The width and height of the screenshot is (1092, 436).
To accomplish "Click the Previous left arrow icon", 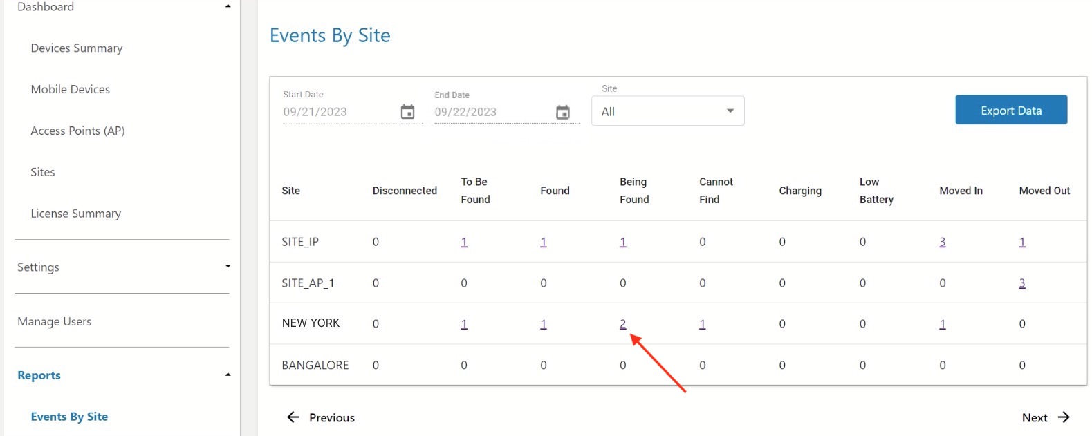I will click(x=293, y=417).
